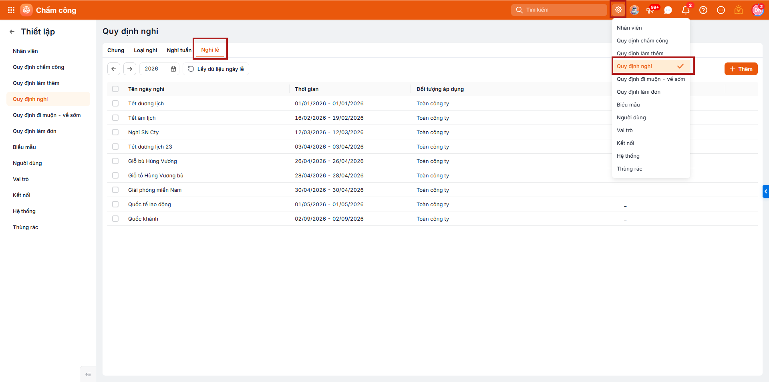Check the Giỗ tổ Hùng Vương bù checkbox
The height and width of the screenshot is (382, 769).
[x=115, y=175]
